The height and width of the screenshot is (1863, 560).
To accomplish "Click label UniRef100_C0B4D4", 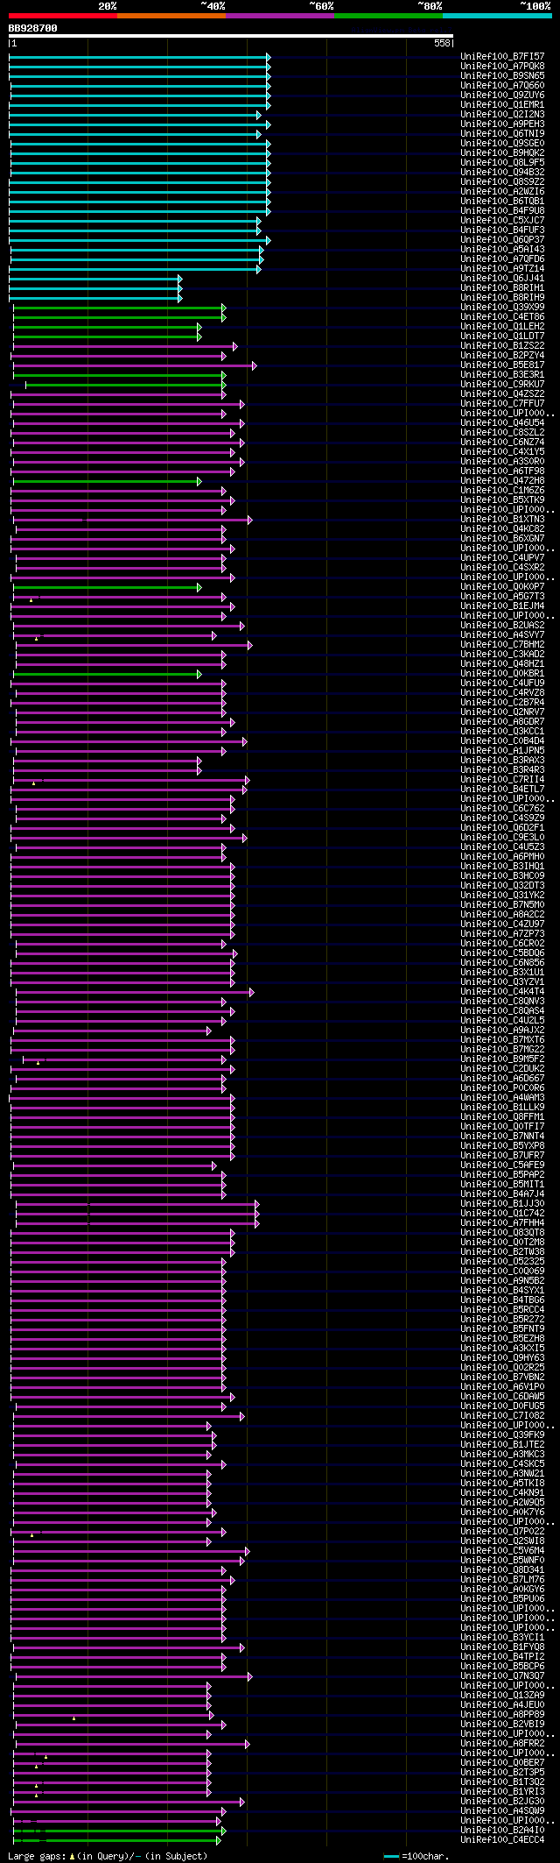I will click(502, 740).
